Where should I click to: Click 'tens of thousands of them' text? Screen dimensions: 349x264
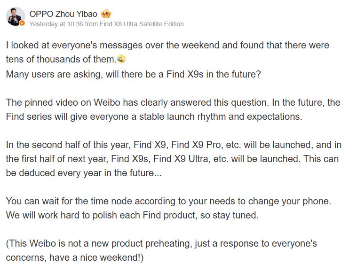(x=60, y=59)
